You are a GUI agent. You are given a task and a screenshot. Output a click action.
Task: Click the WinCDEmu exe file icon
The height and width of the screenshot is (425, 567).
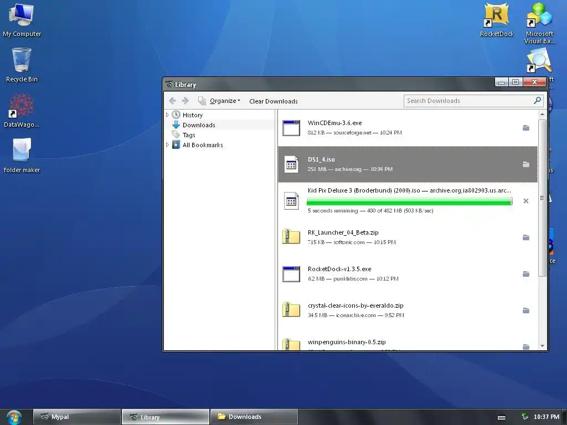pos(291,128)
